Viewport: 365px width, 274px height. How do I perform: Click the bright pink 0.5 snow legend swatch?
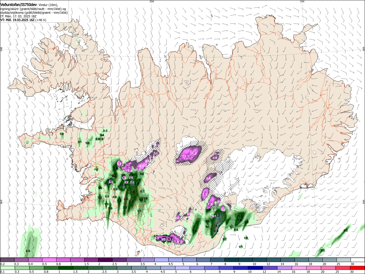(x=49, y=260)
